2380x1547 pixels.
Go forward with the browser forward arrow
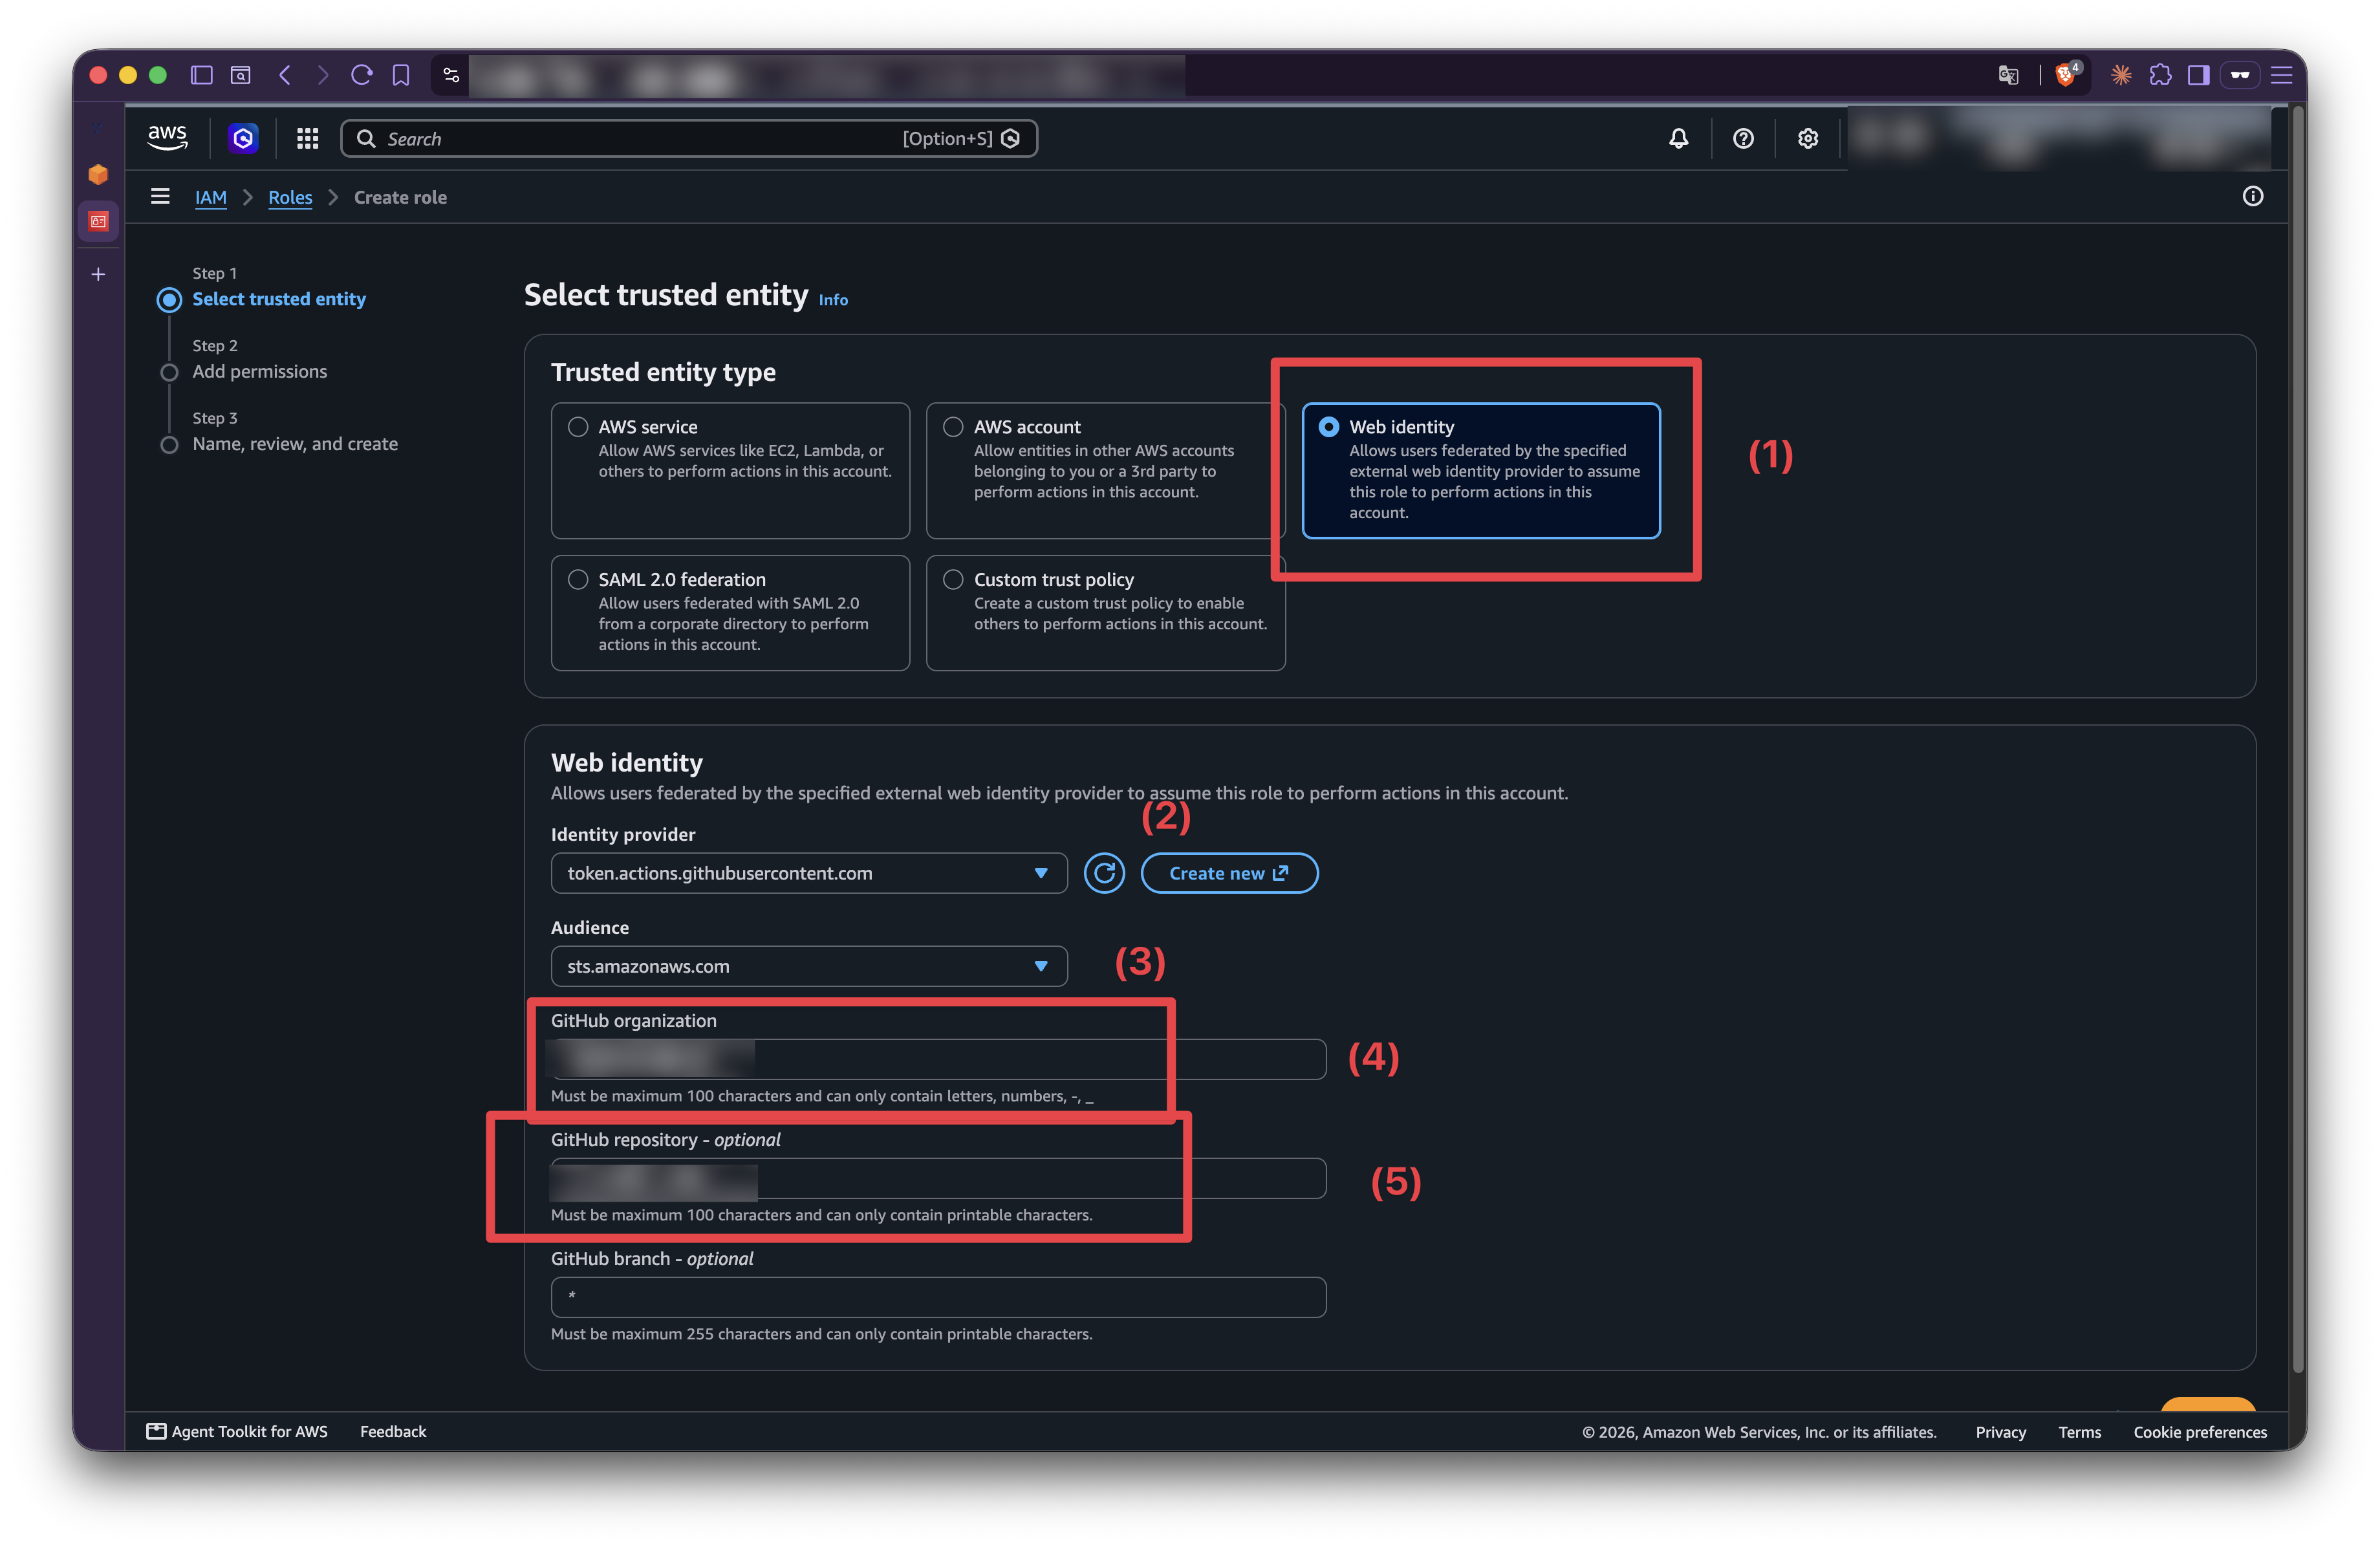(322, 75)
